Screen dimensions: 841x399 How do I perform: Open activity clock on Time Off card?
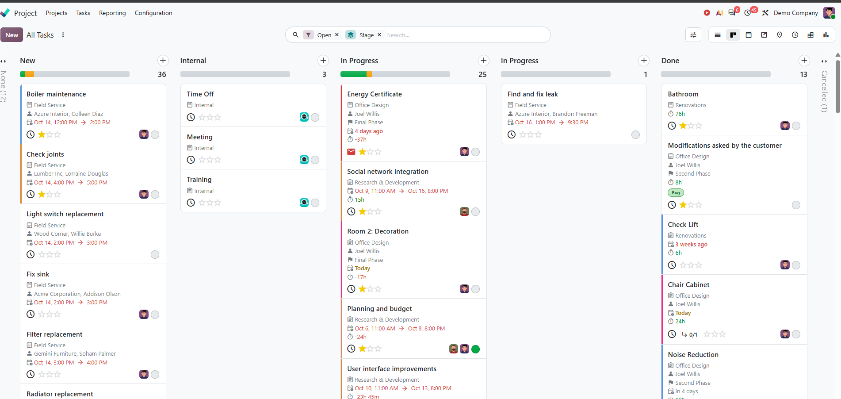191,117
